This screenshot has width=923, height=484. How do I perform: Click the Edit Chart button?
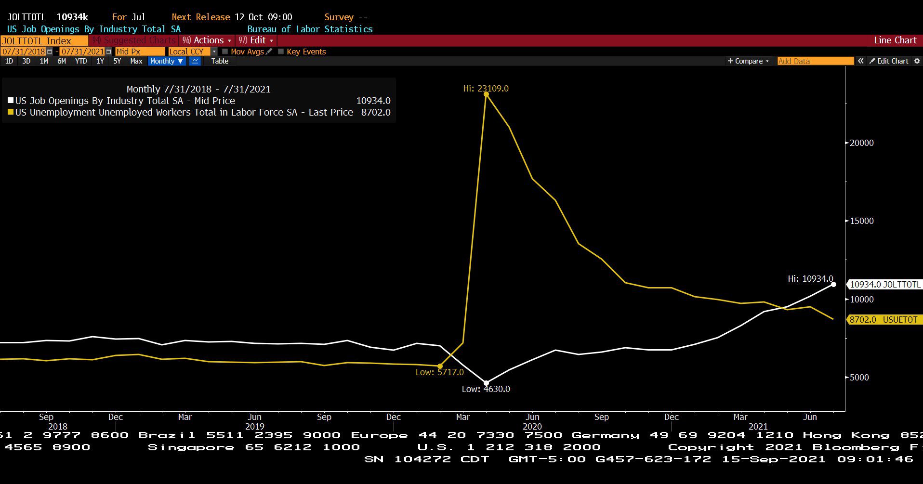tap(889, 61)
